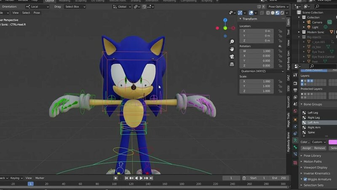This screenshot has height=190, width=337.
Task: Switch orthographic view with grid icon
Action: [232, 64]
